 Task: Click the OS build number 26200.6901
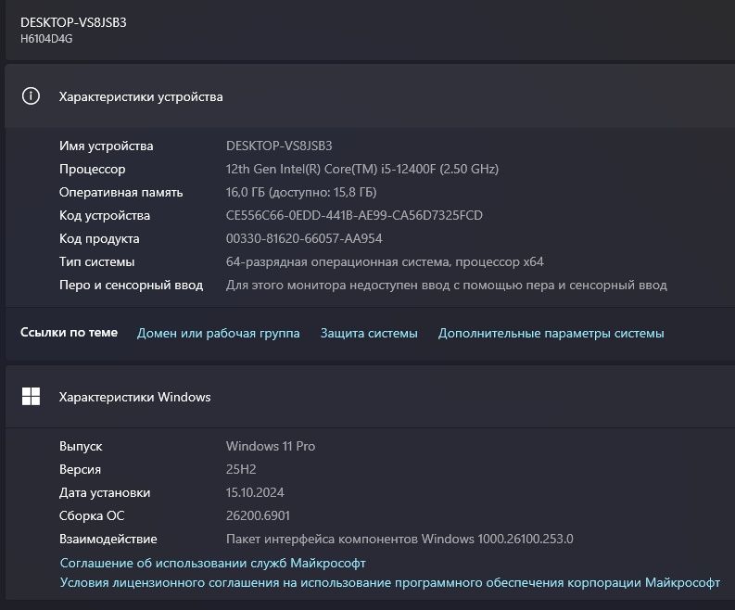tap(259, 515)
